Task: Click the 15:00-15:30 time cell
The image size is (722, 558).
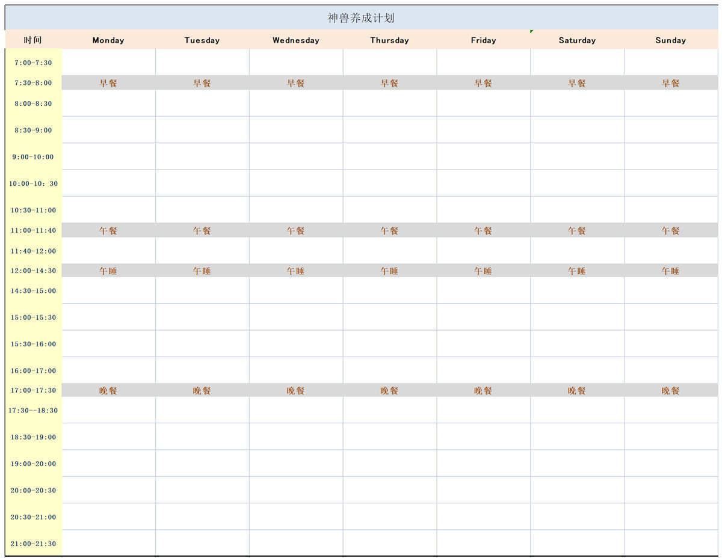Action: click(x=33, y=317)
